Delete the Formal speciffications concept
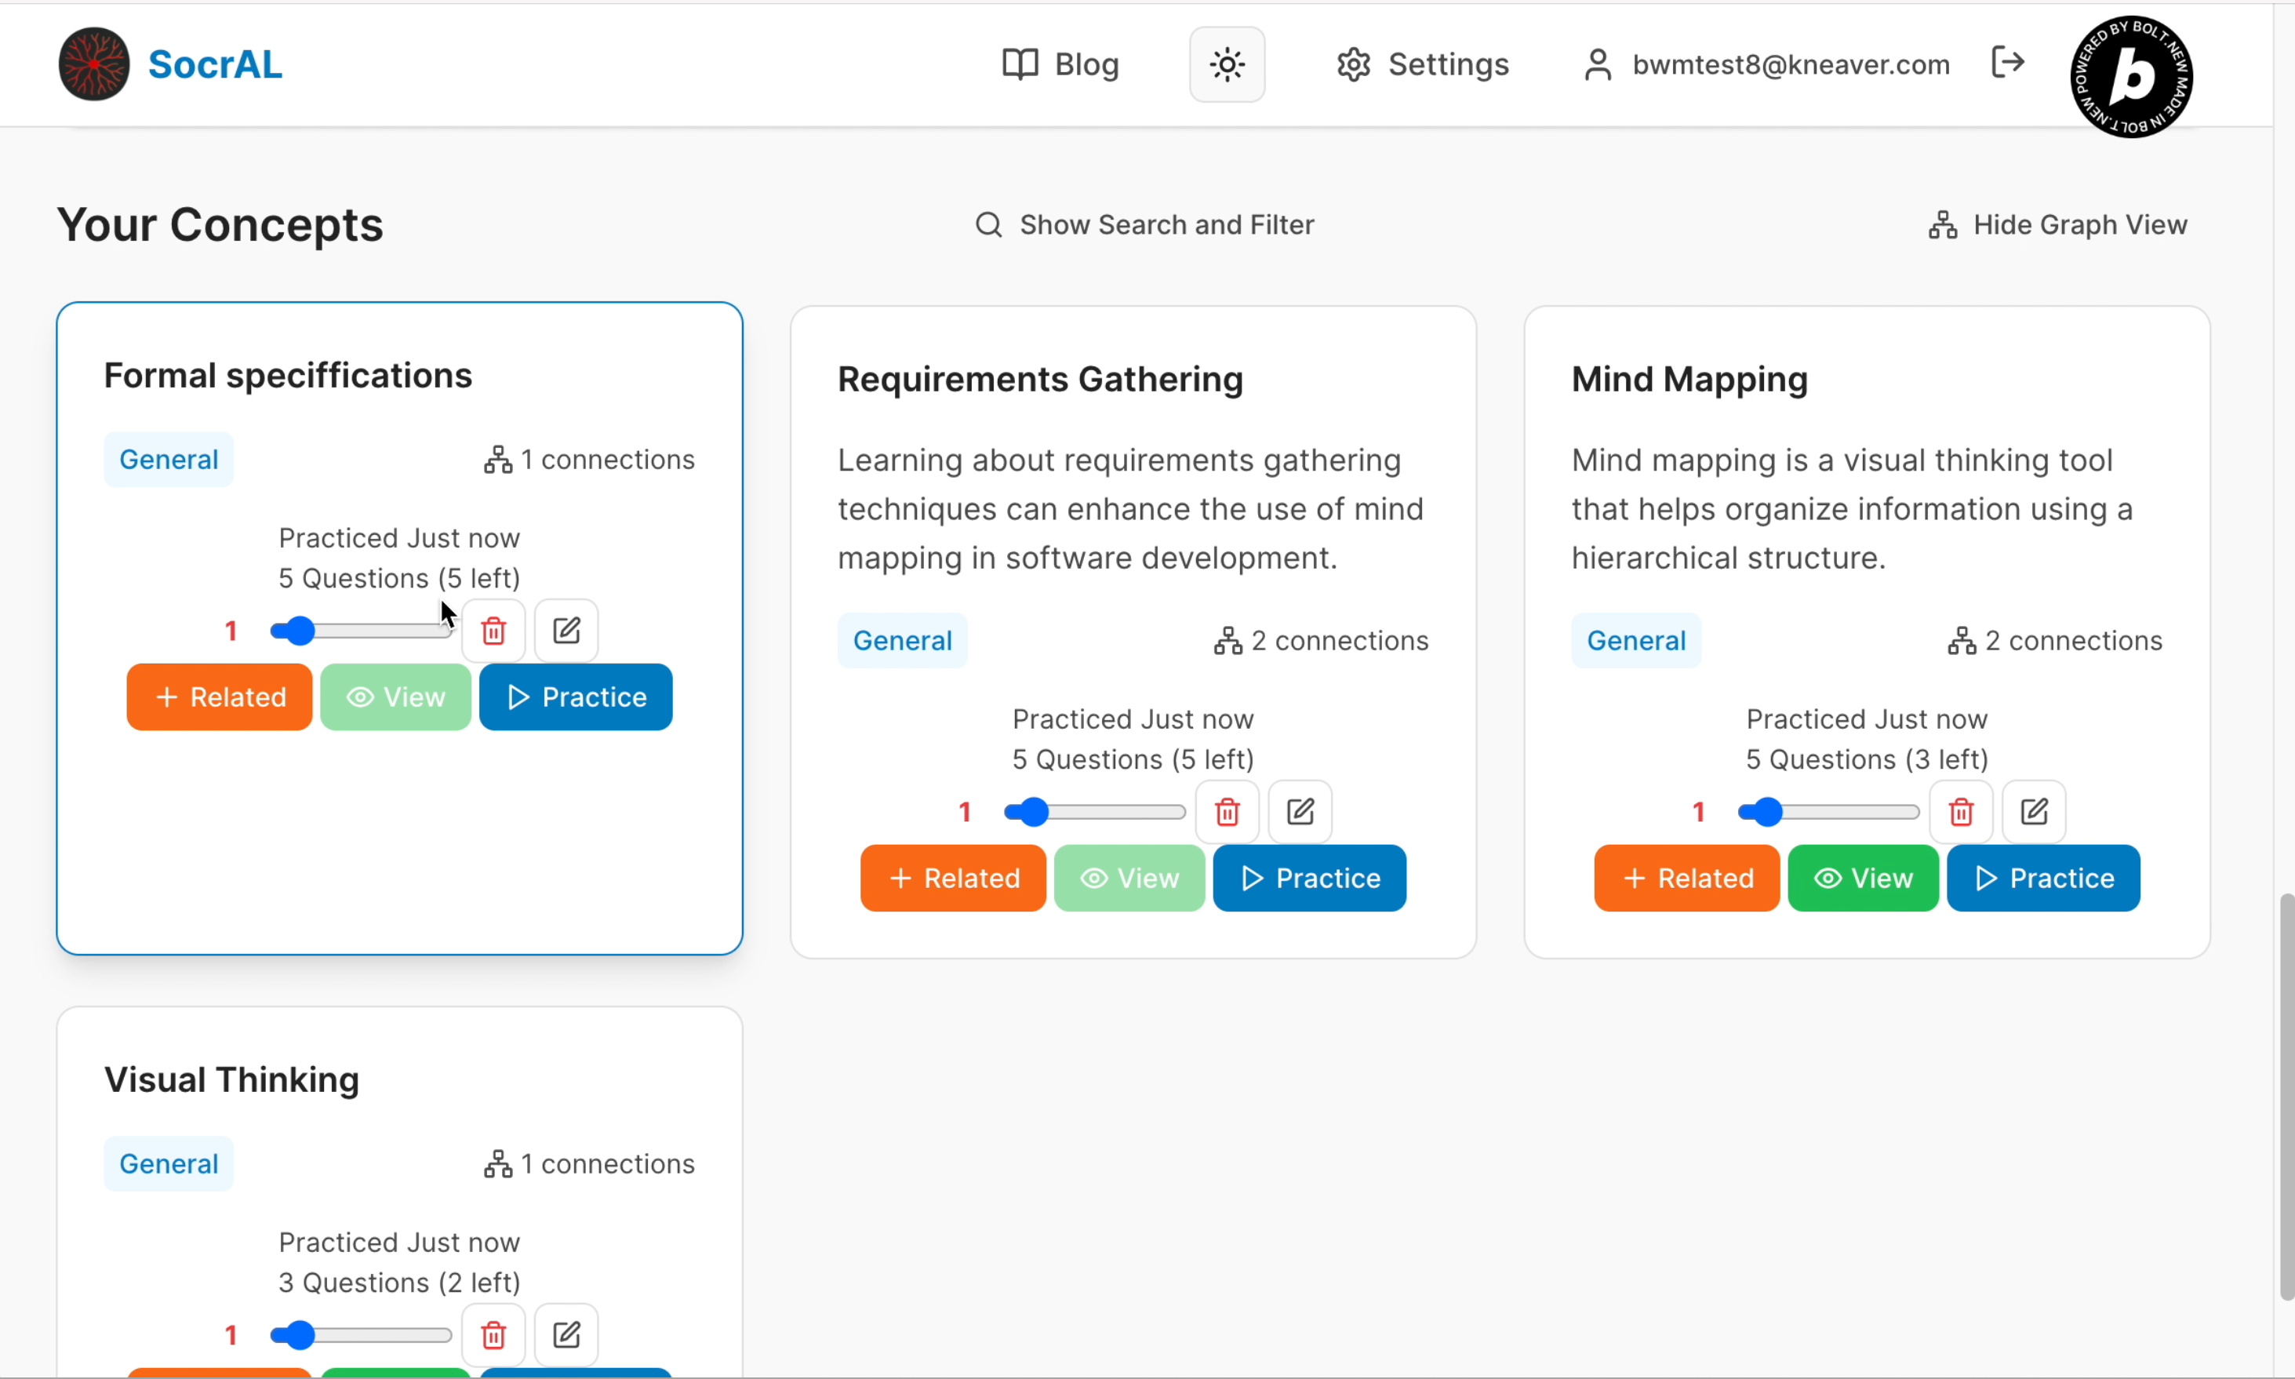The image size is (2295, 1379). (x=493, y=631)
